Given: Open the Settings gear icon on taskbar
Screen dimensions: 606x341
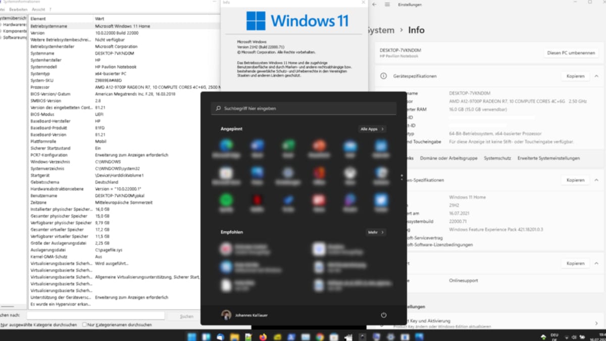Looking at the screenshot, I should pyautogui.click(x=390, y=337).
